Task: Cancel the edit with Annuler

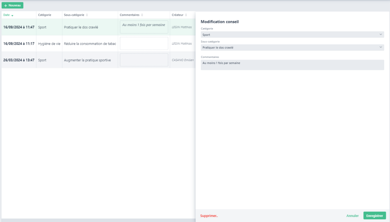Action: pos(352,216)
